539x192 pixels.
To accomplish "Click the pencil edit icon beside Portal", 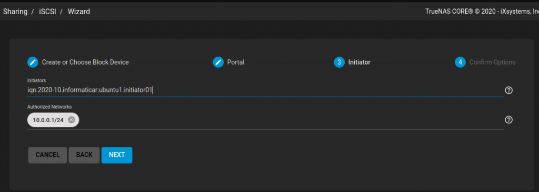I will coord(218,62).
